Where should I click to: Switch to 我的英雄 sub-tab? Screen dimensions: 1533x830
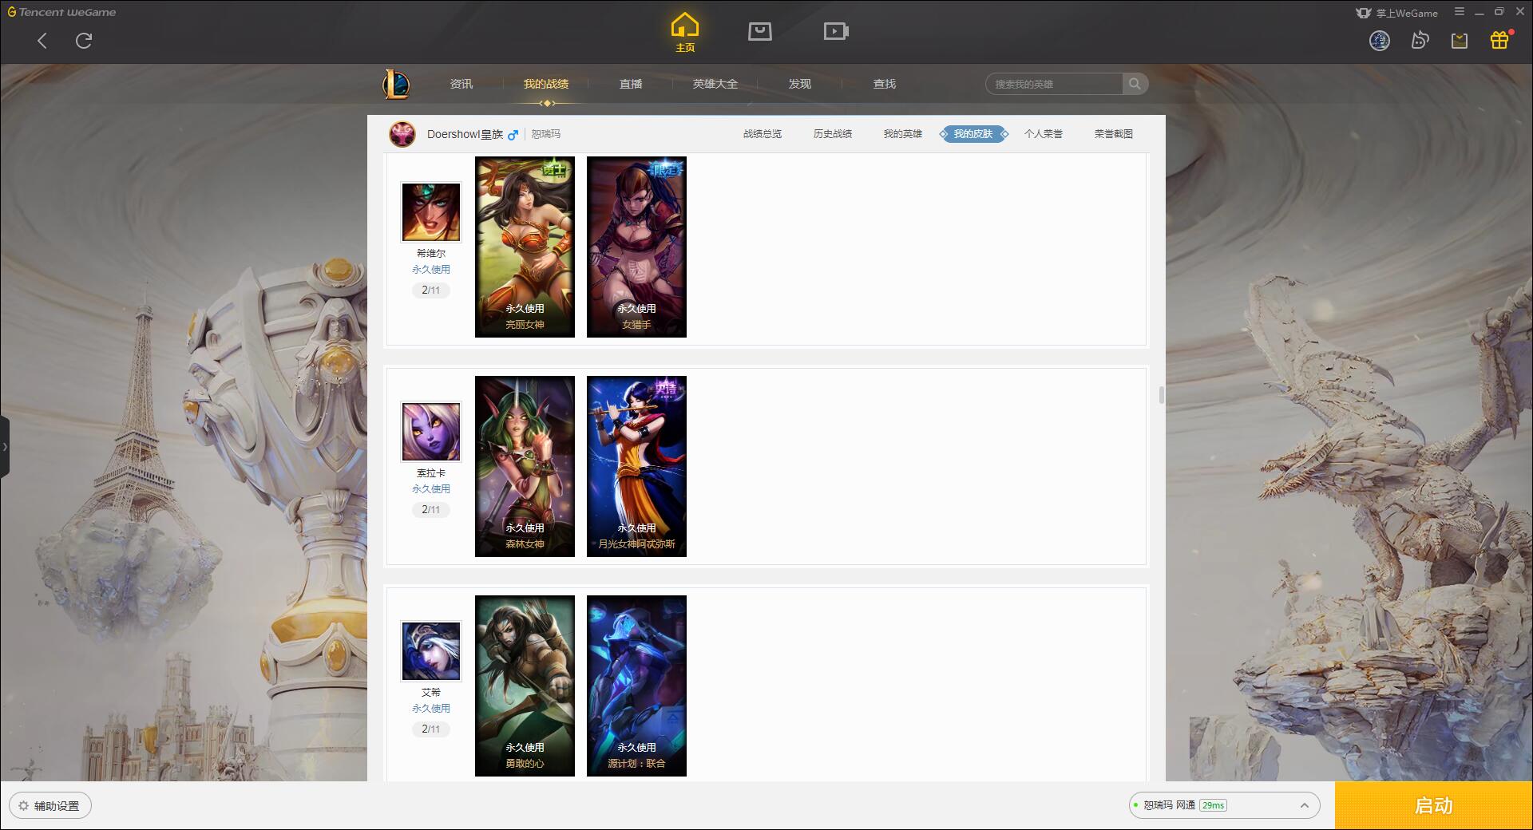(903, 134)
